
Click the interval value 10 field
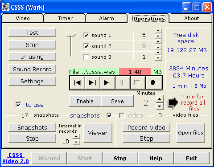[66, 141]
